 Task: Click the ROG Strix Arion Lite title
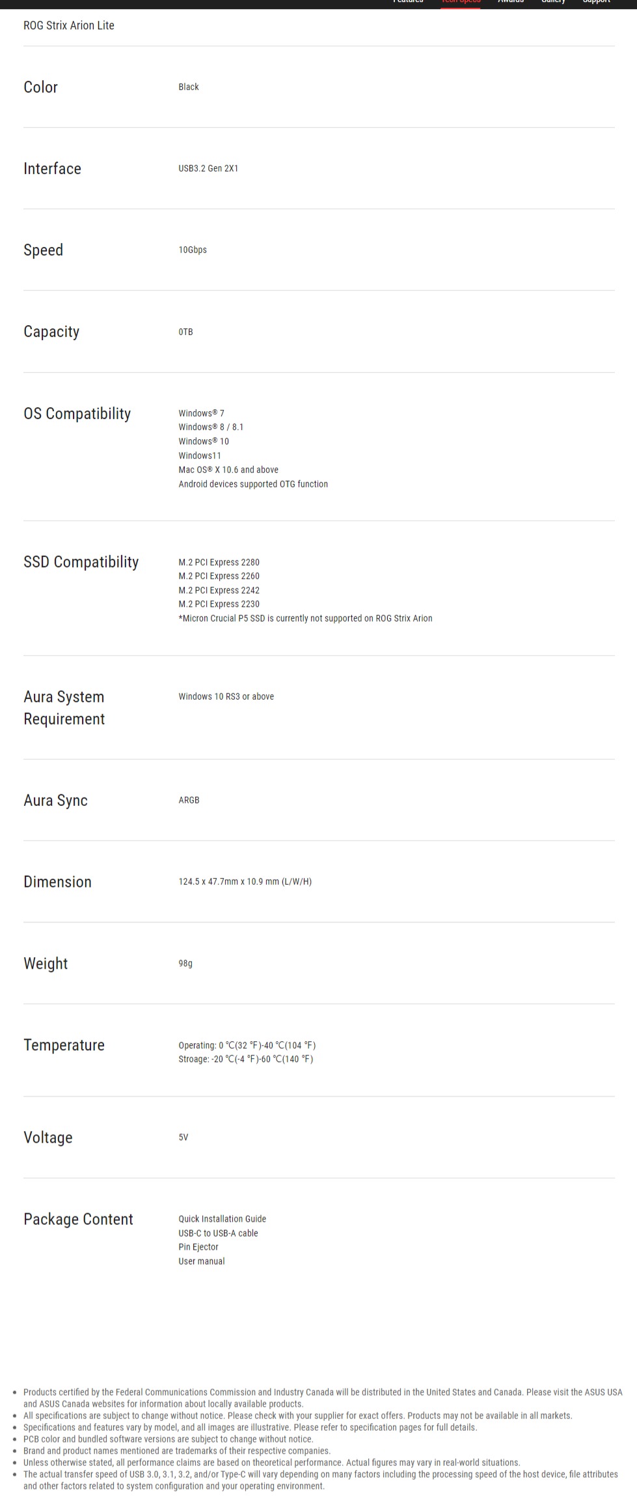[69, 25]
